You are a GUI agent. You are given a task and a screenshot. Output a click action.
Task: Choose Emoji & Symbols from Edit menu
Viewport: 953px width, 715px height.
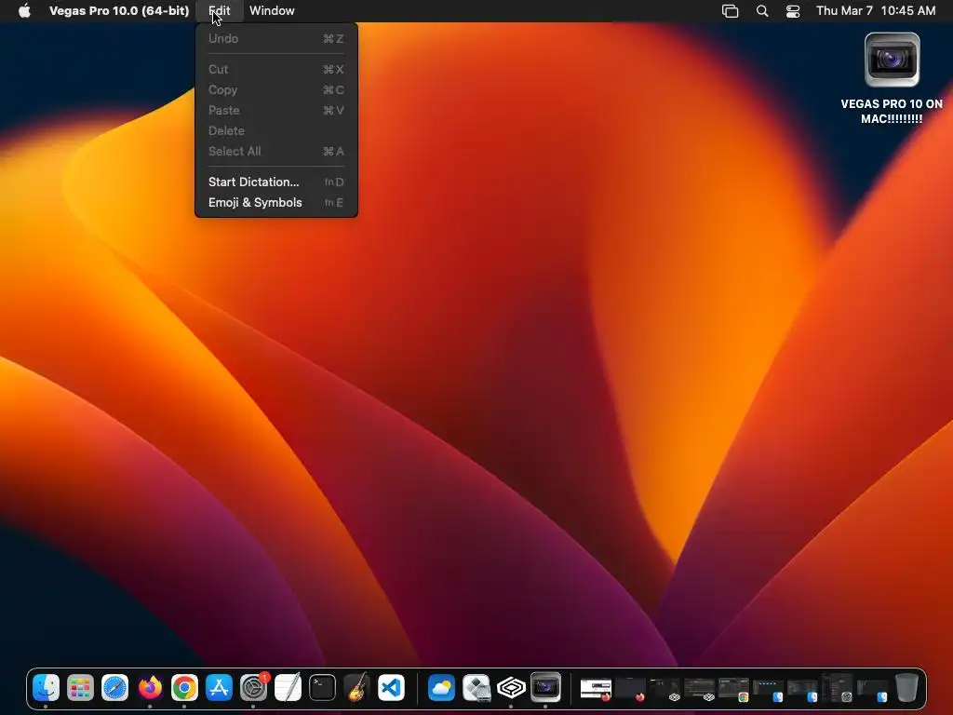tap(275, 202)
